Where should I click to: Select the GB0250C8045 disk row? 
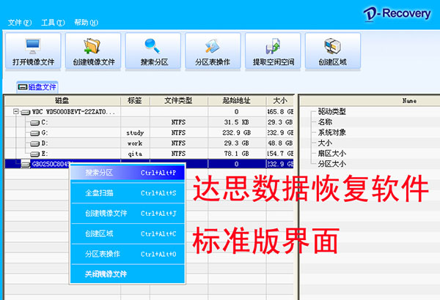[x=149, y=164]
